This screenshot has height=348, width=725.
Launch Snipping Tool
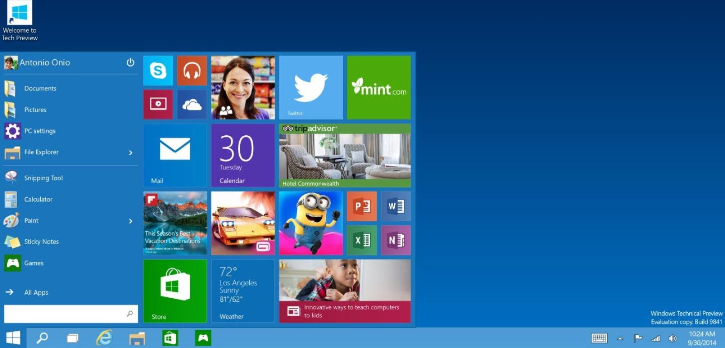71,178
